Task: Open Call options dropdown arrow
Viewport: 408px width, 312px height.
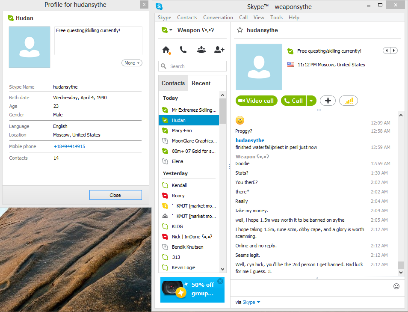Action: click(x=311, y=101)
